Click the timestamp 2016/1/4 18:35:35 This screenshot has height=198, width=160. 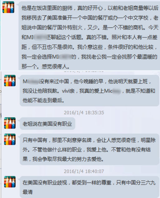pyautogui.click(x=84, y=113)
